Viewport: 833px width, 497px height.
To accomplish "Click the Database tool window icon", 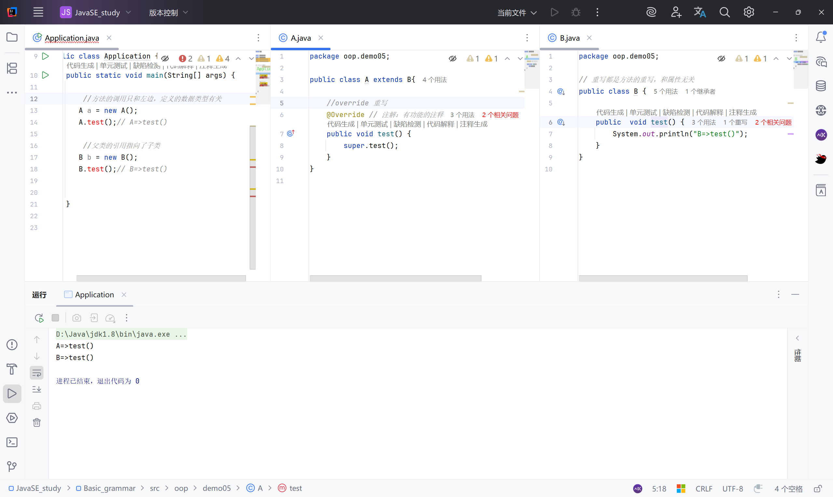I will tap(821, 86).
